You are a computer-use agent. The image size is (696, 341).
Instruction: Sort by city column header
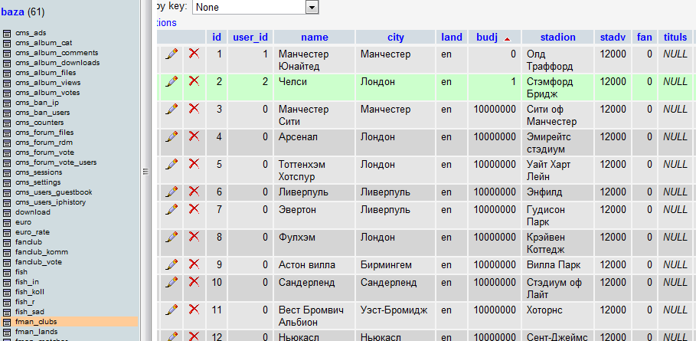pyautogui.click(x=396, y=38)
